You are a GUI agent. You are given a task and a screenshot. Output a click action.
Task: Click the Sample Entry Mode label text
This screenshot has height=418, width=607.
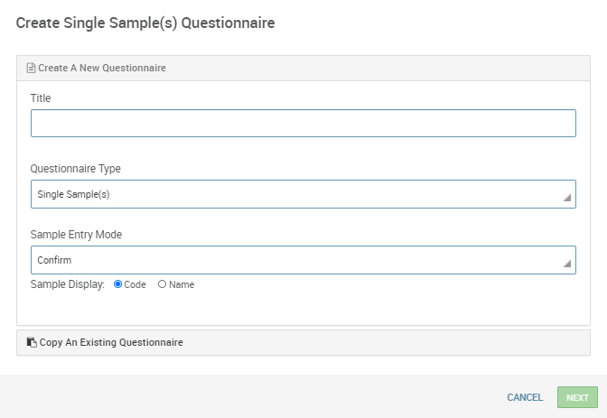(x=76, y=234)
